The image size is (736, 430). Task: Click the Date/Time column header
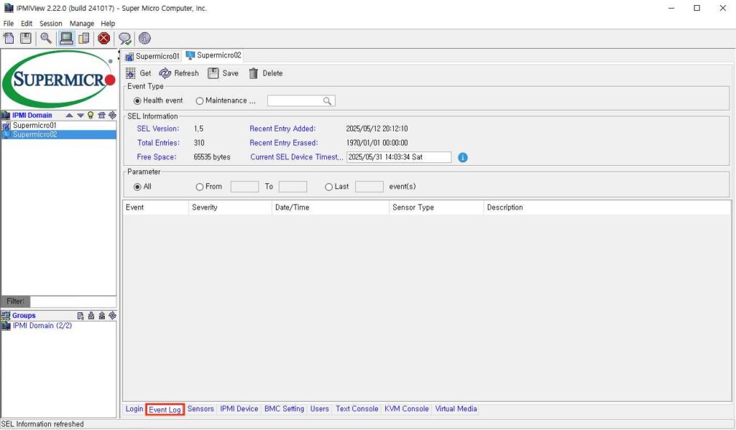point(331,207)
